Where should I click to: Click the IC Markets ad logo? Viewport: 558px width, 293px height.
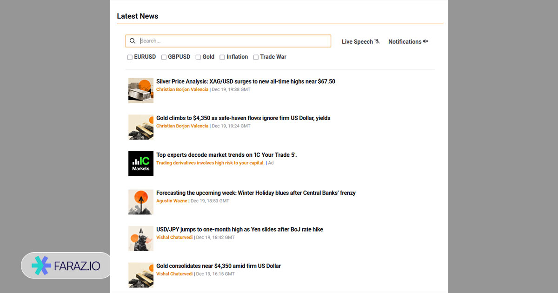[x=140, y=164]
